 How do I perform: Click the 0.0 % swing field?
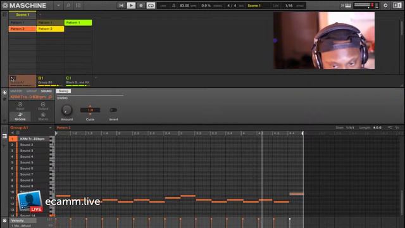pyautogui.click(x=206, y=6)
